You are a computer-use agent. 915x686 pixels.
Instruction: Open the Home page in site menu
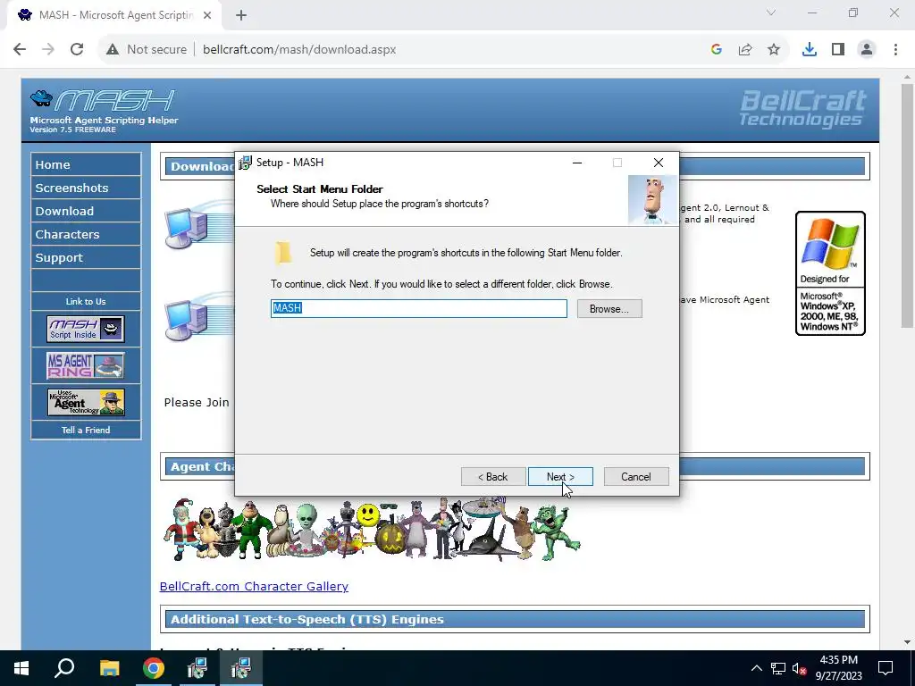(86, 164)
